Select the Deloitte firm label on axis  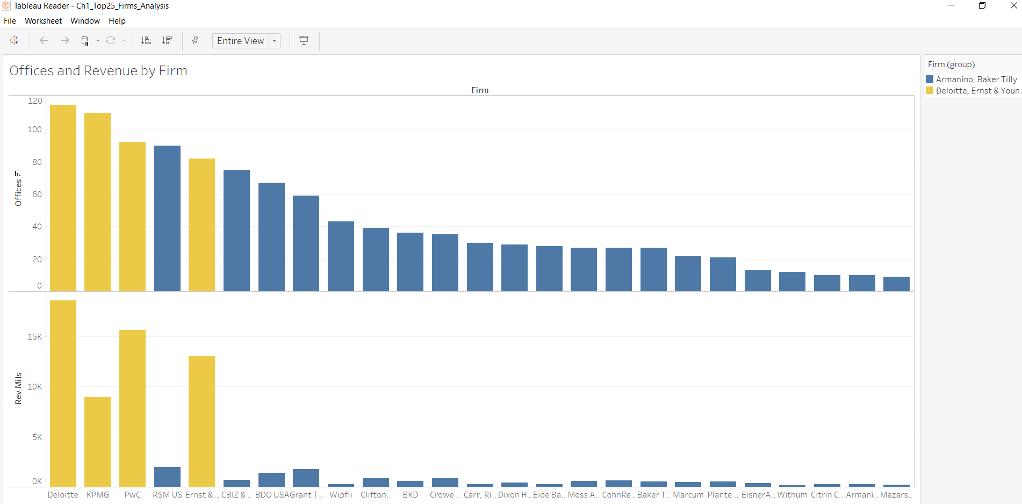63,495
